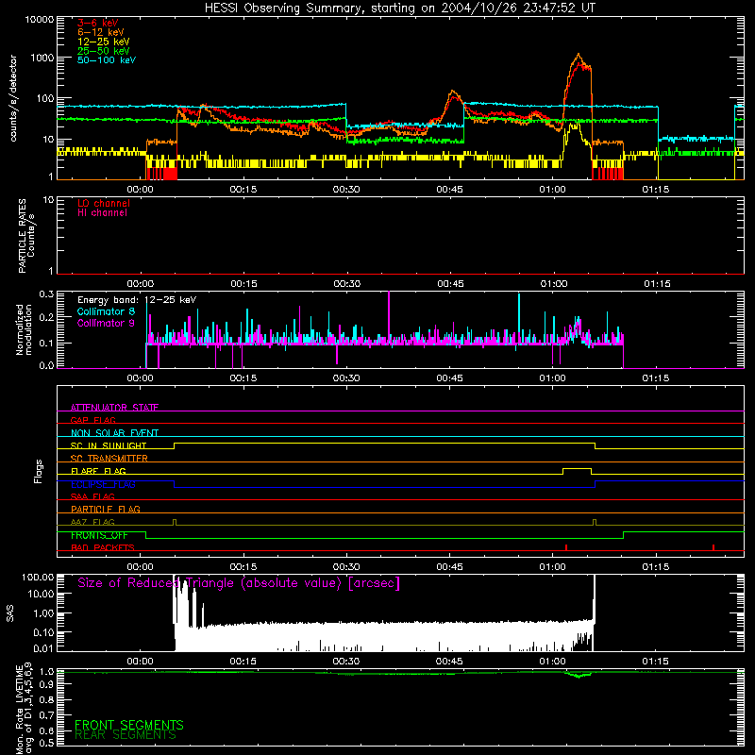755x755 pixels.
Task: Click the BAD_PACKETS flag label
Action: (103, 547)
